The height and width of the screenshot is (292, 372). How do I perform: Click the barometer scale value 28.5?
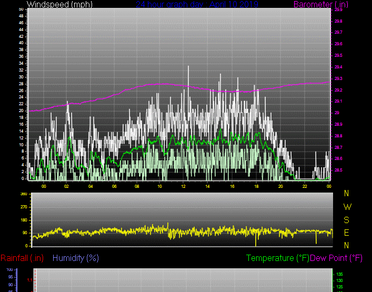(x=338, y=170)
